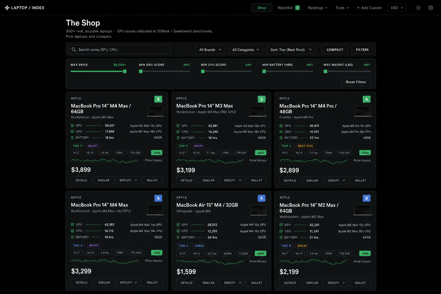Click the search magnifier icon
The image size is (441, 294).
pos(74,49)
